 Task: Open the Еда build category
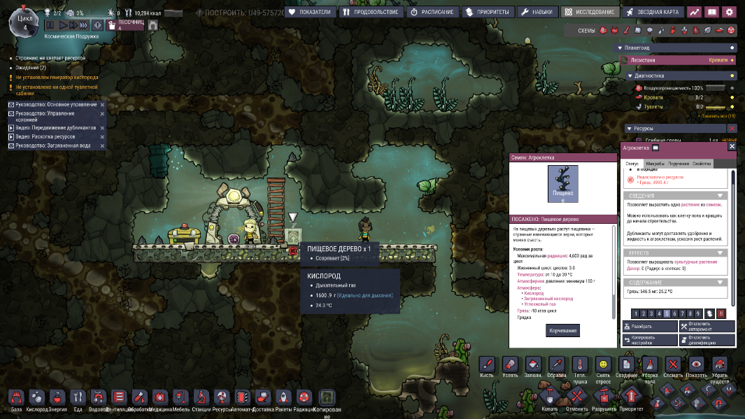pyautogui.click(x=78, y=397)
